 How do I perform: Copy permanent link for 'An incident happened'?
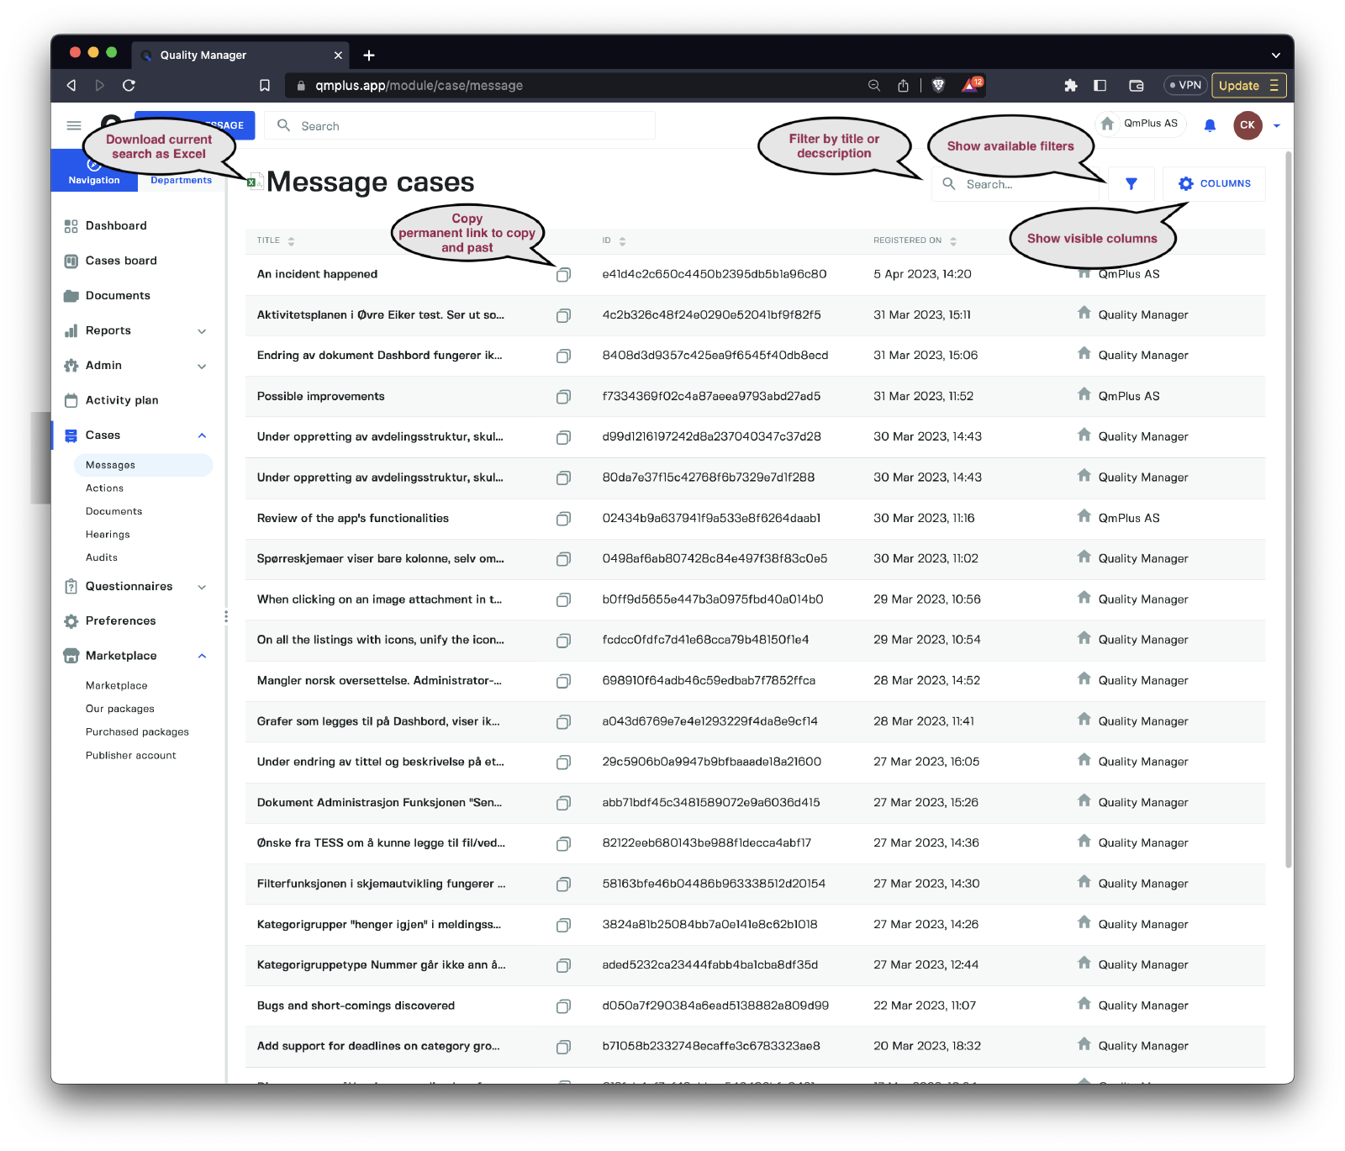click(x=563, y=275)
